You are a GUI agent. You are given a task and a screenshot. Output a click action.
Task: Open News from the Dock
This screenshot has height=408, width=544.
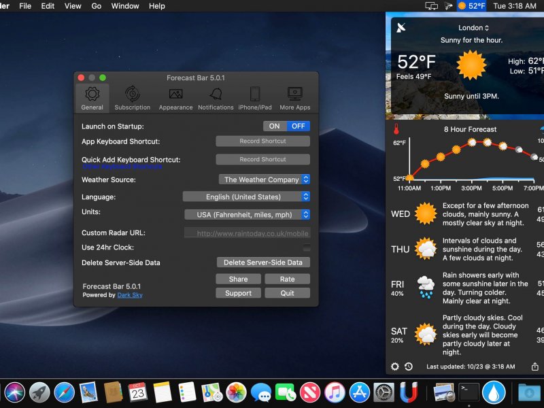coord(310,392)
